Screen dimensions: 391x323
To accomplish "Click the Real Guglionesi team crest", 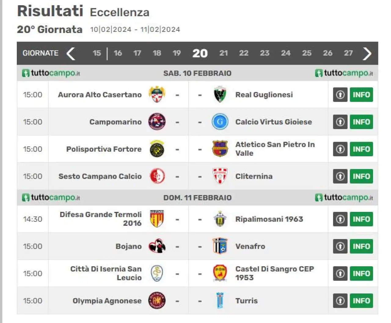I will point(220,94).
